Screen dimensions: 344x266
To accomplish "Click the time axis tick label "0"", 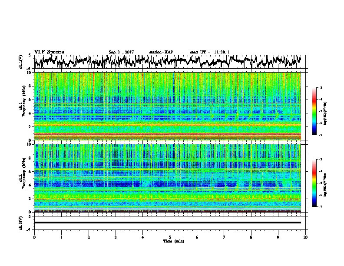I will pyautogui.click(x=34, y=237).
